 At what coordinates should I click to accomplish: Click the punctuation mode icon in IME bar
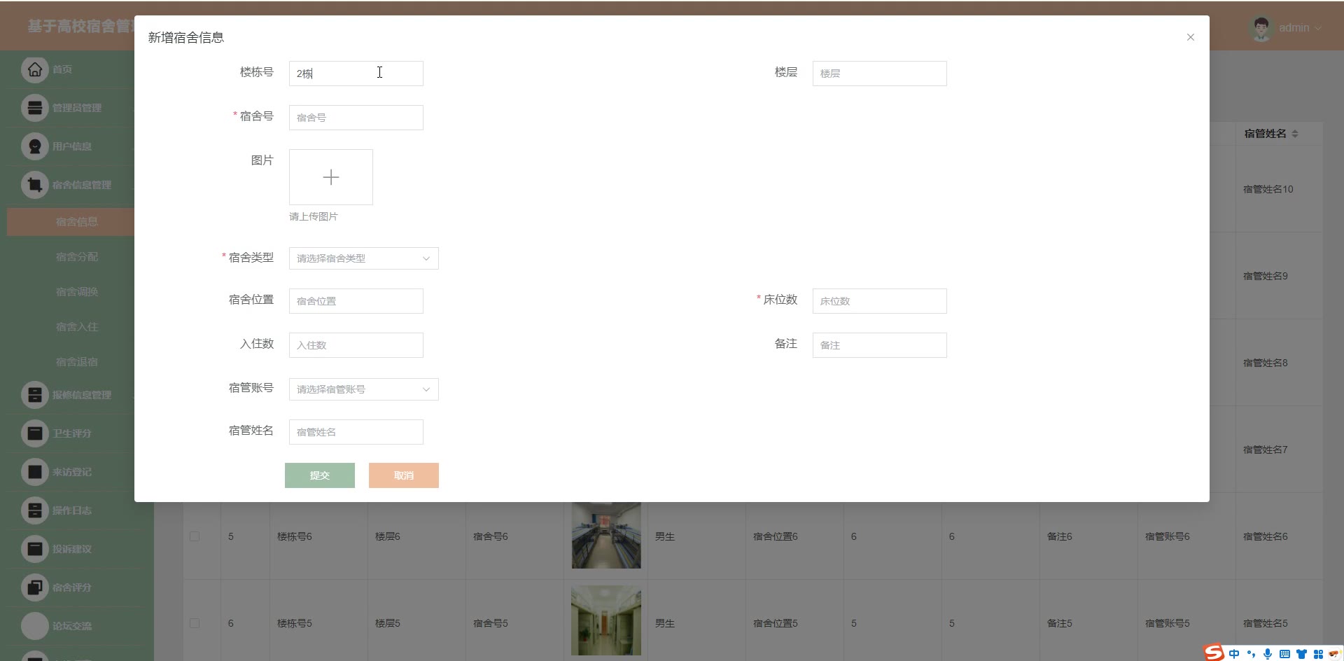point(1251,654)
